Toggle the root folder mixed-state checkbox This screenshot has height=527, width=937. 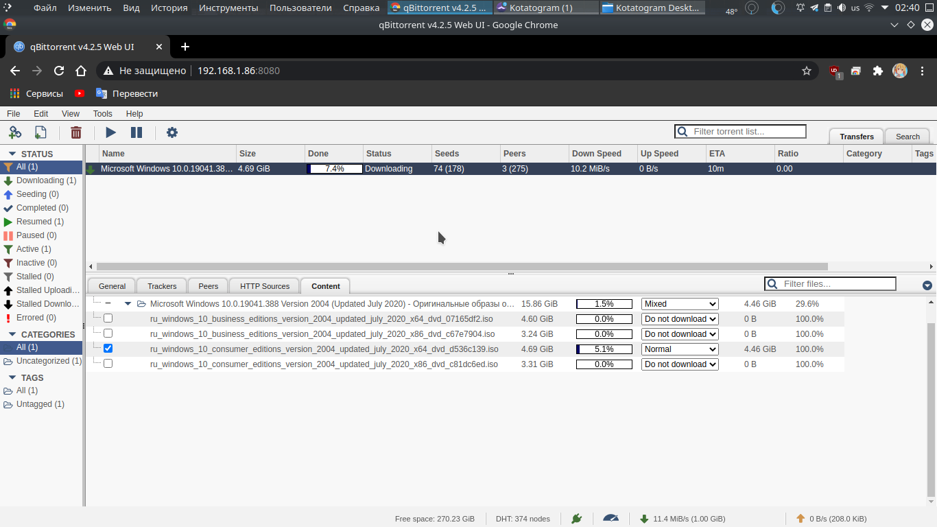pyautogui.click(x=108, y=303)
